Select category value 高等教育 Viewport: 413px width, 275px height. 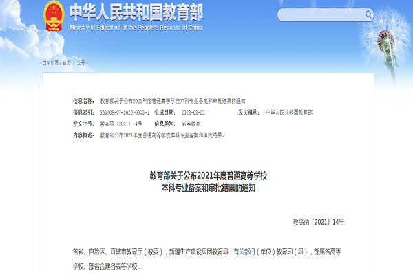pyautogui.click(x=191, y=124)
